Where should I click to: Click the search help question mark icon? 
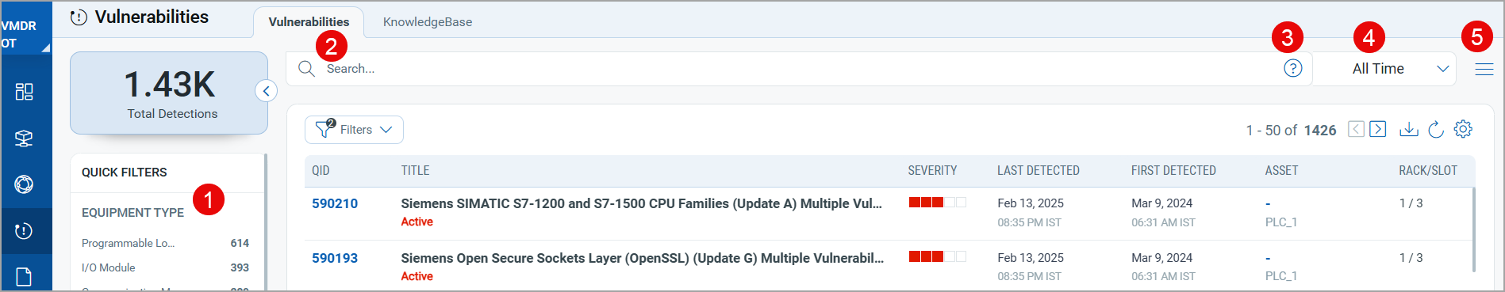click(x=1293, y=68)
